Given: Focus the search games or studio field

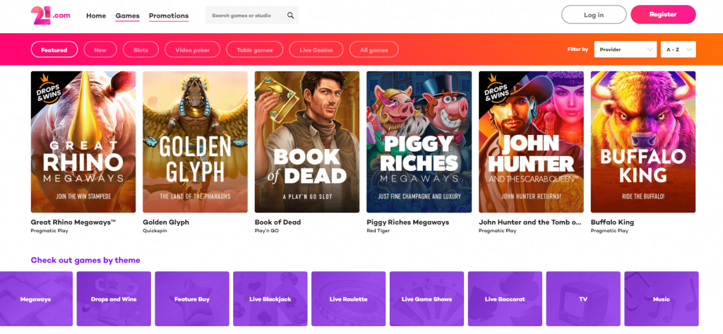Looking at the screenshot, I should point(252,16).
